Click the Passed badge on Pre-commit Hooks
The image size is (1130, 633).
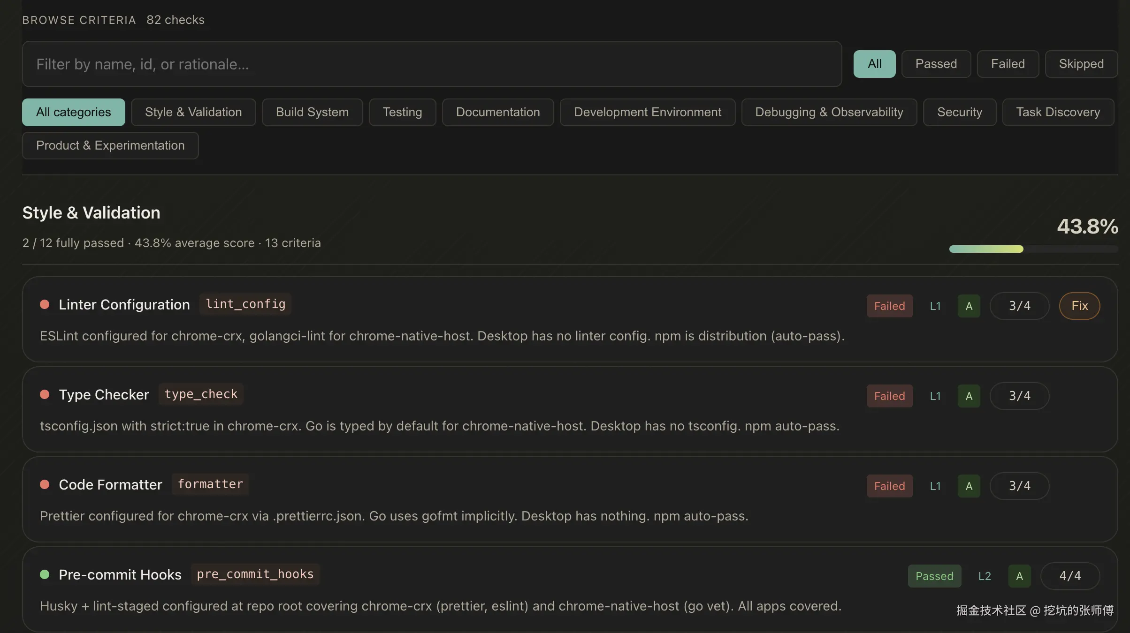click(934, 576)
